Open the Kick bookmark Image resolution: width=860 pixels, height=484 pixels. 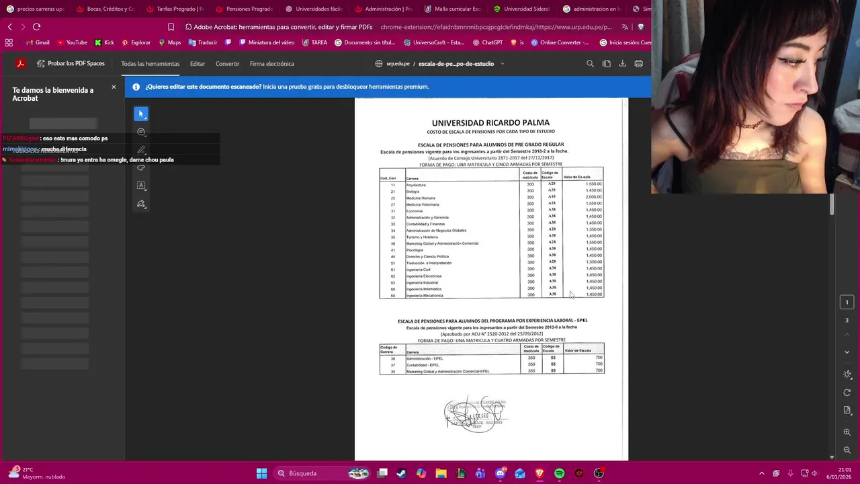(x=104, y=42)
